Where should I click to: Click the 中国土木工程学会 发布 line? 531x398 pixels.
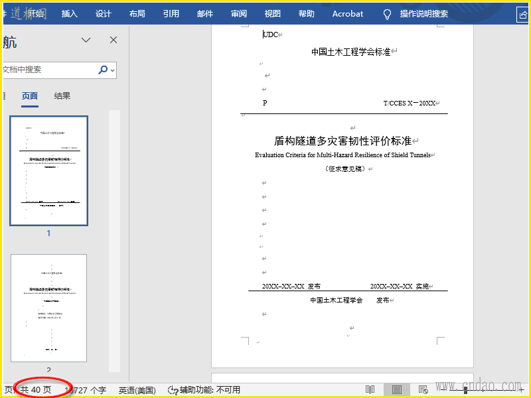click(350, 300)
